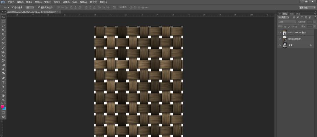317x137 pixels.
Task: Select the Move tool in toolbox
Action: point(3,17)
